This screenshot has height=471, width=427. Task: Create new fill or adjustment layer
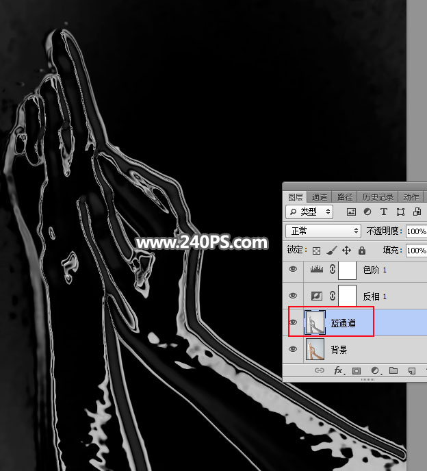click(376, 370)
